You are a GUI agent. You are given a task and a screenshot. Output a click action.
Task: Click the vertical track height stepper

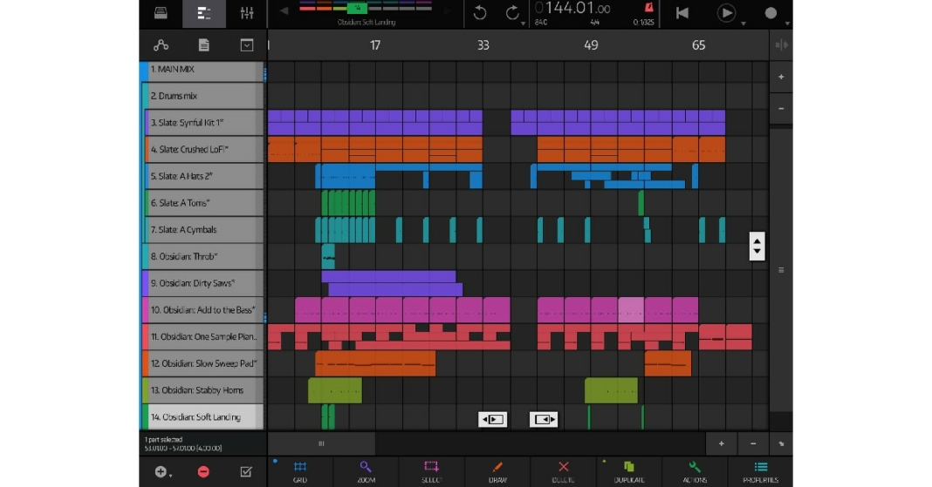[x=757, y=247]
